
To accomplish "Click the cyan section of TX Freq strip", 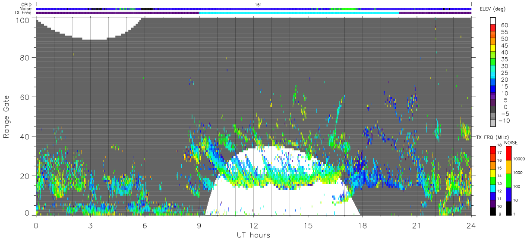I will (x=299, y=13).
